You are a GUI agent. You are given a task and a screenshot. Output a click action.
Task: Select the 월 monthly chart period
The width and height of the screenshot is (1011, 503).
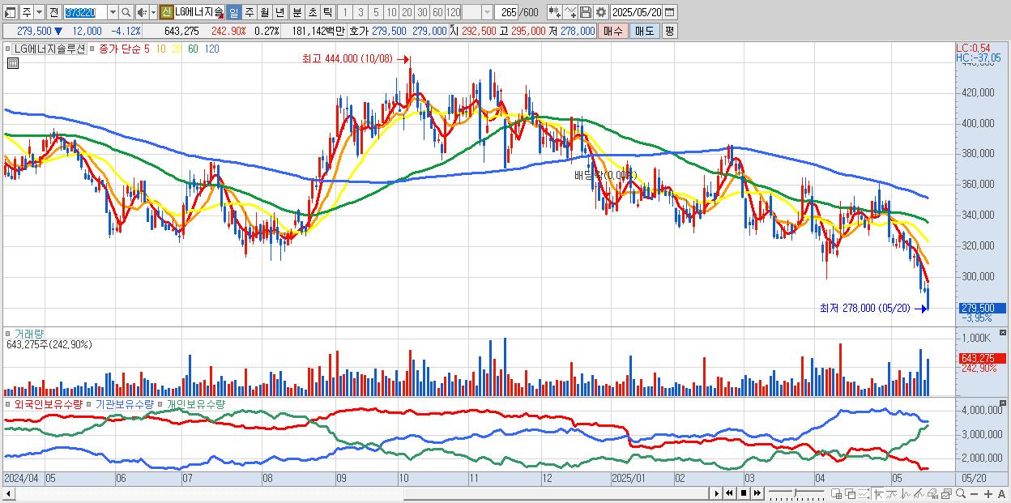pos(265,12)
